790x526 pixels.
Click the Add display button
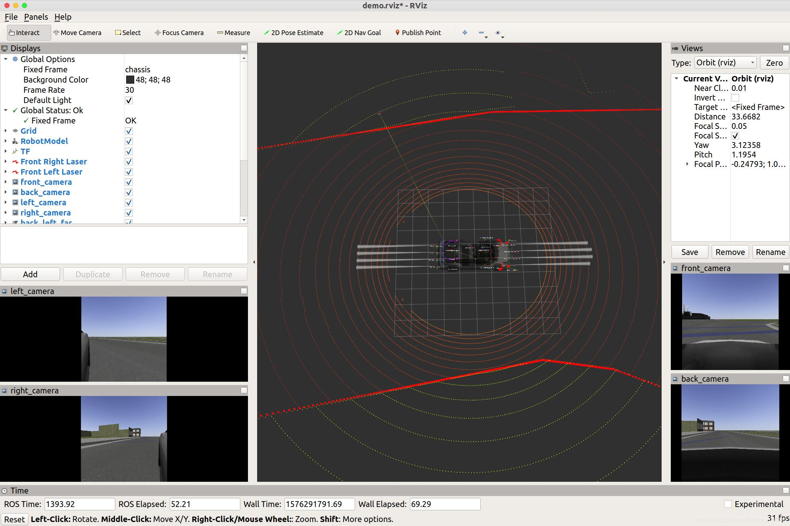click(30, 274)
